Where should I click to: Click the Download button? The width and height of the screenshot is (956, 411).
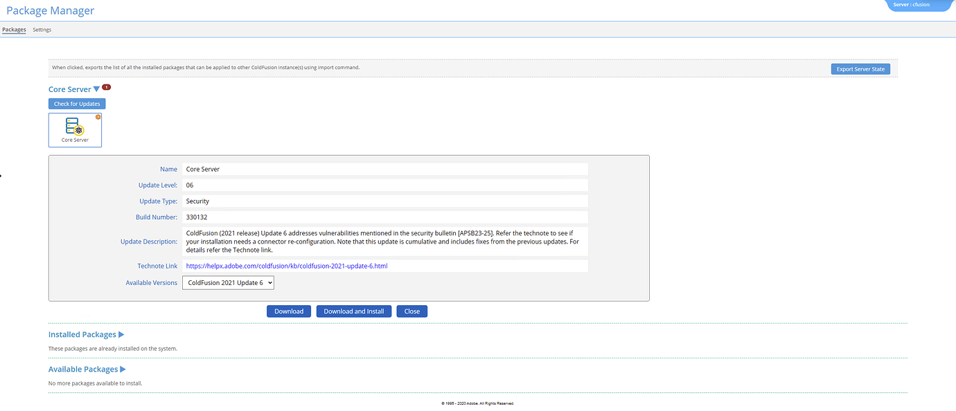tap(289, 311)
